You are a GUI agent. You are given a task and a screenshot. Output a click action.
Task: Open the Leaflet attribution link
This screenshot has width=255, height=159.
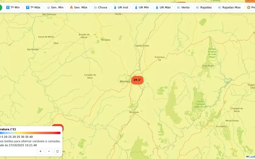[x=252, y=157]
